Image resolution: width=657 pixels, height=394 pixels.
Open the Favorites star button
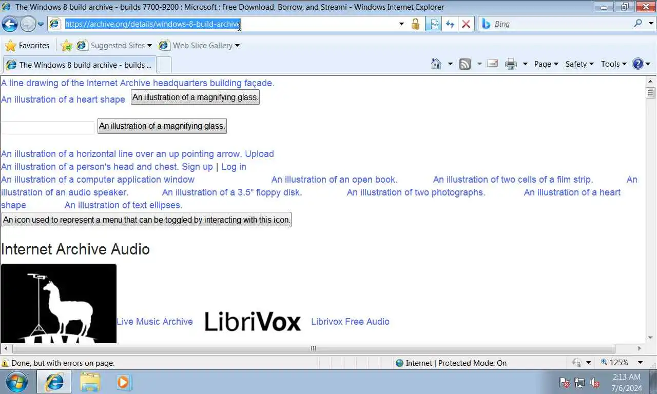coord(27,46)
